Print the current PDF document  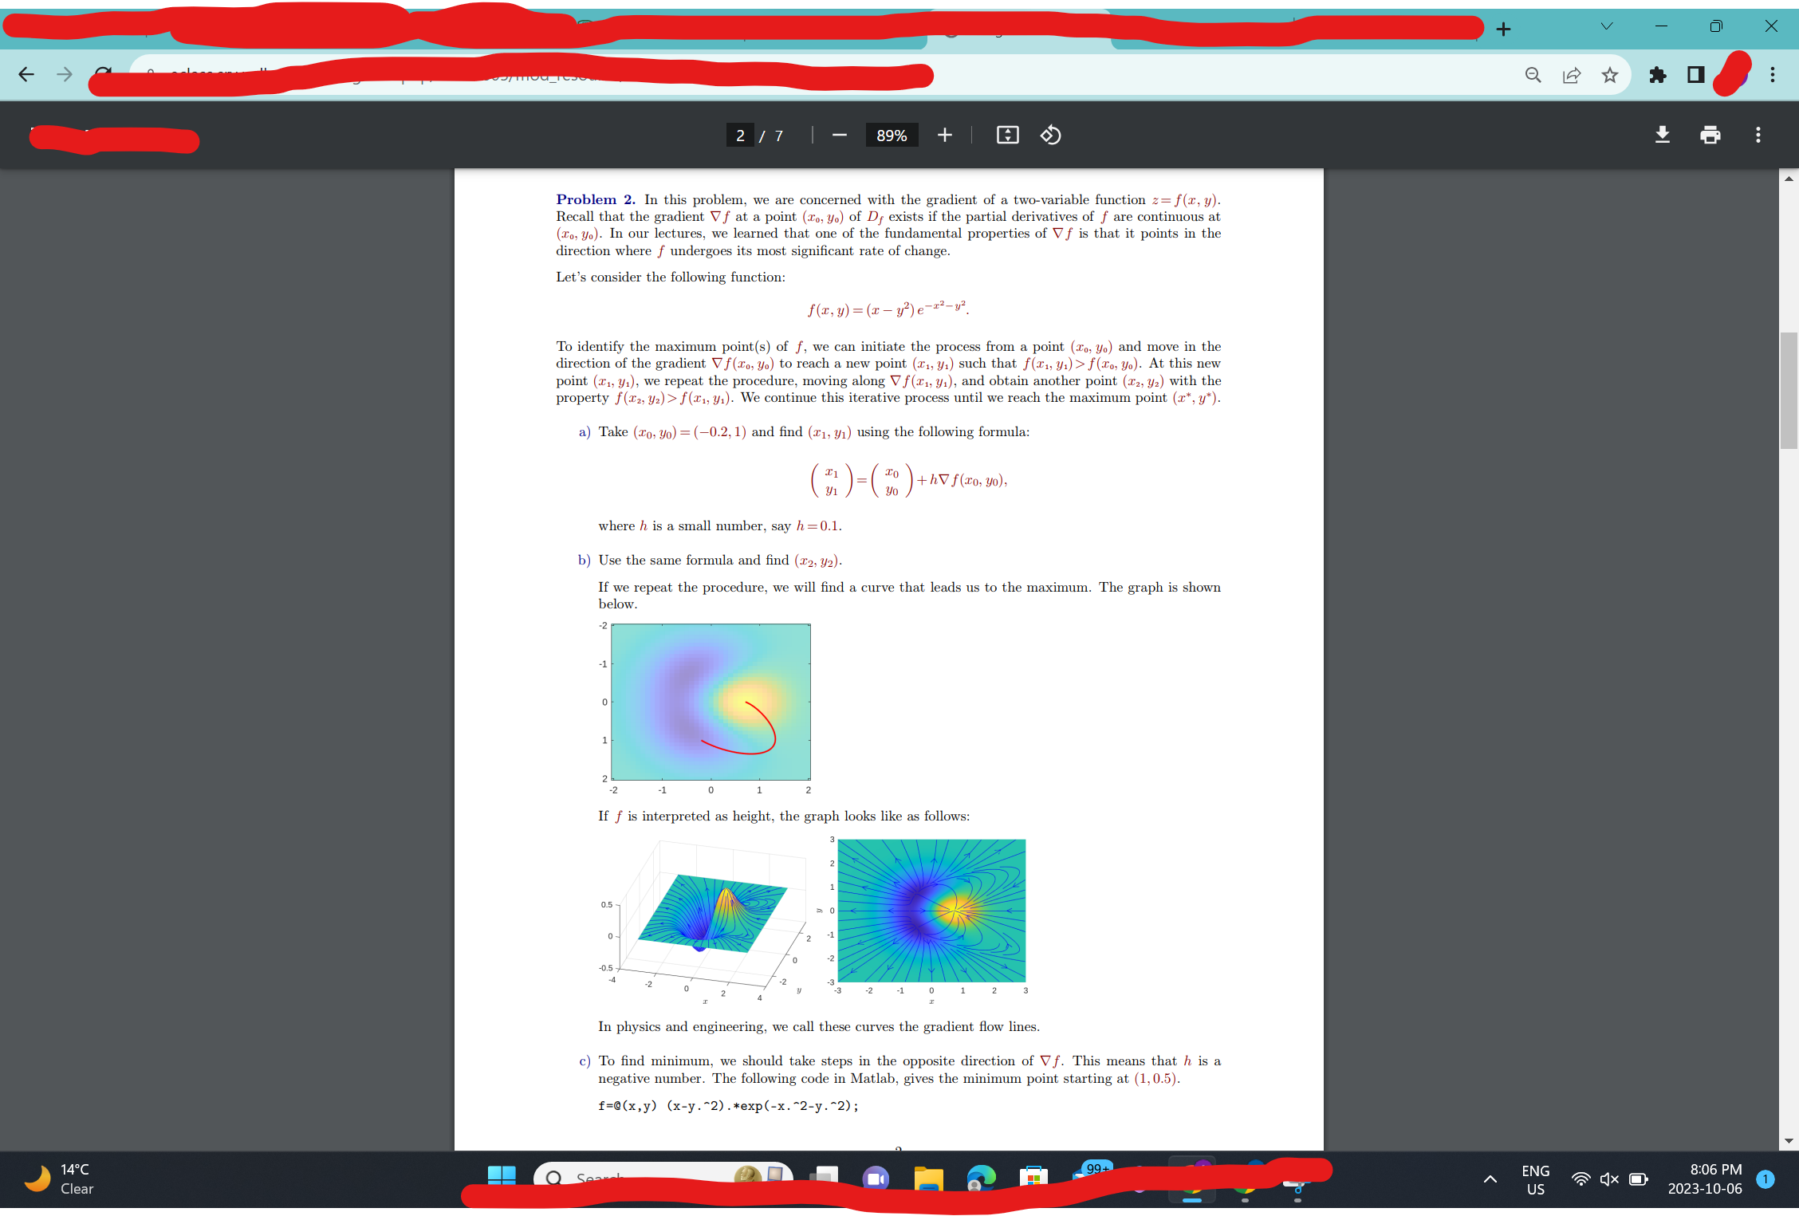[1710, 135]
